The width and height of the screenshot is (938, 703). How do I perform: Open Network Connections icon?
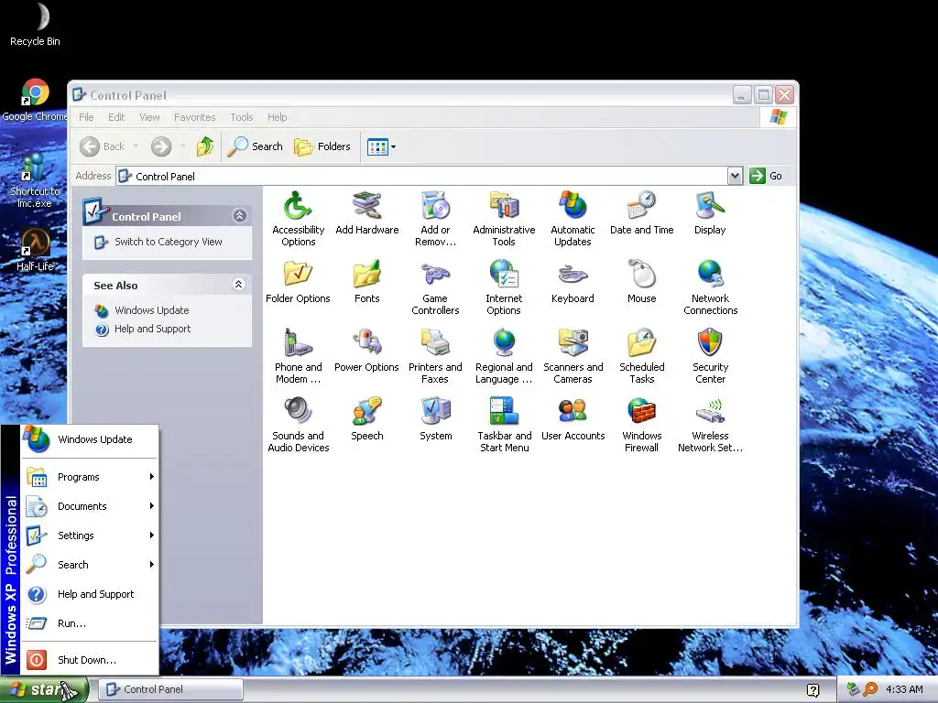(710, 288)
